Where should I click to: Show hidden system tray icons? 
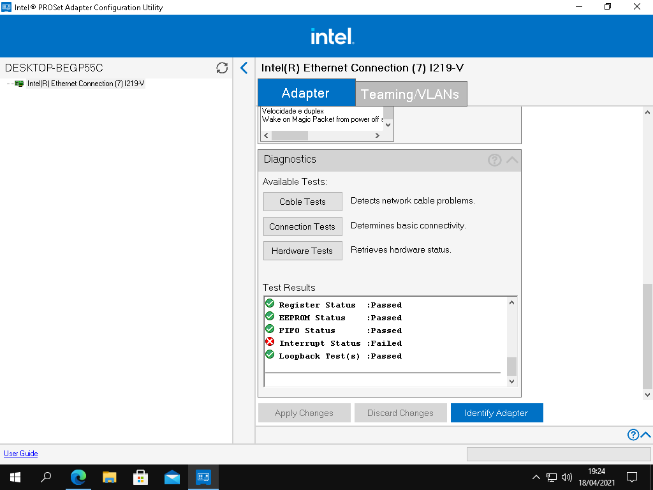point(536,477)
